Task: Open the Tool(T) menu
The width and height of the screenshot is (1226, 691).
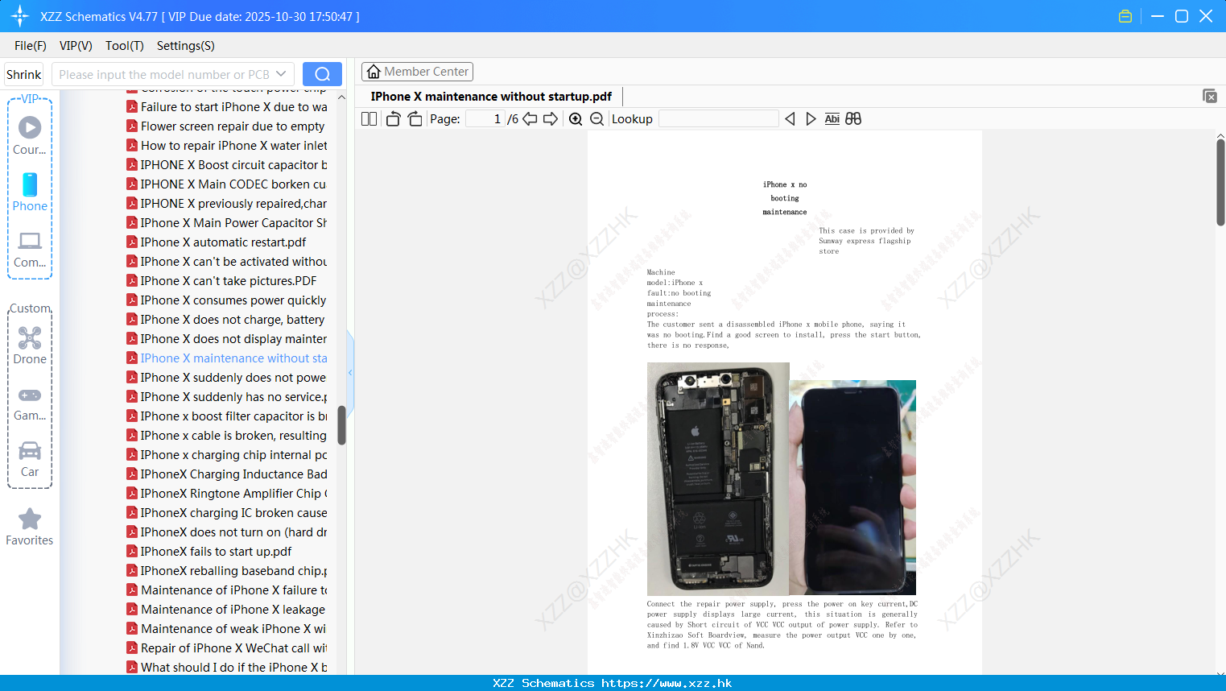Action: tap(125, 46)
